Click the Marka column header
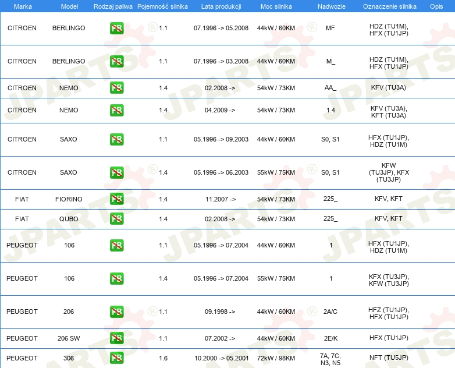Image resolution: width=455 pixels, height=368 pixels. (x=23, y=6)
